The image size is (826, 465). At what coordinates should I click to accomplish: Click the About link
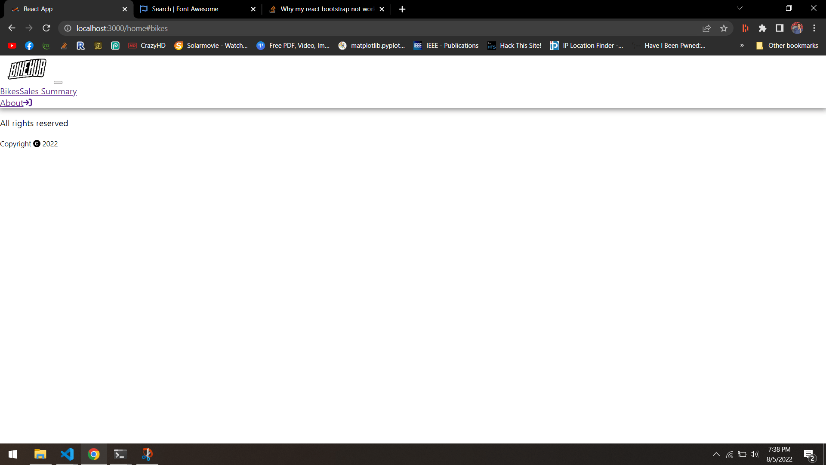(12, 102)
